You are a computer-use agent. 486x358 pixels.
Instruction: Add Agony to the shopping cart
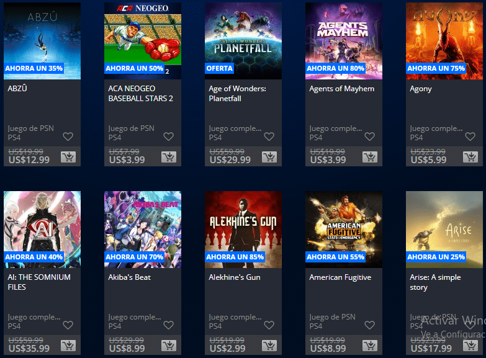point(470,157)
